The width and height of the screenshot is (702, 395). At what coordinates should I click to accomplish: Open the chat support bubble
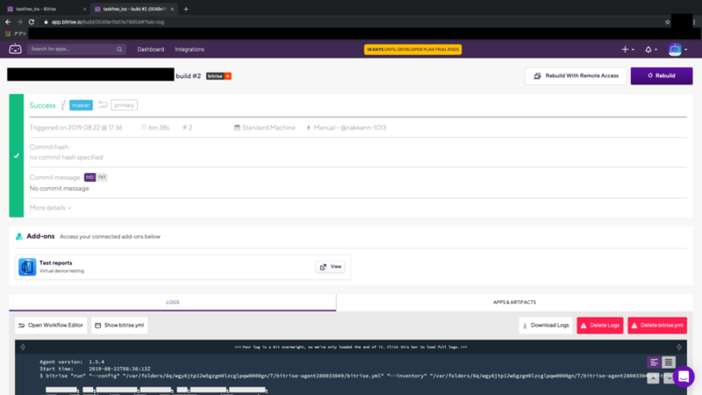point(684,377)
